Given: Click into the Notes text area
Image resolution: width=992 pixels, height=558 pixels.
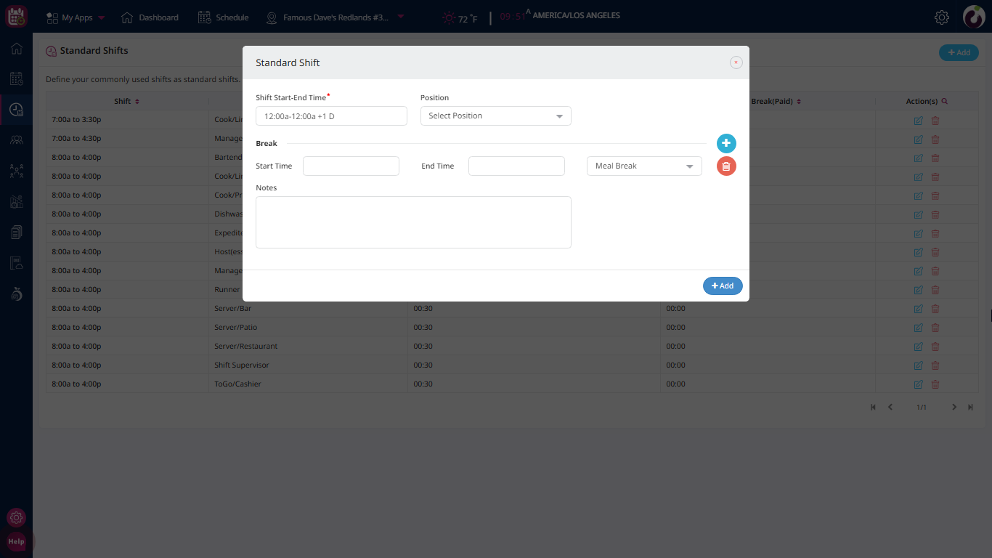Looking at the screenshot, I should click(413, 222).
